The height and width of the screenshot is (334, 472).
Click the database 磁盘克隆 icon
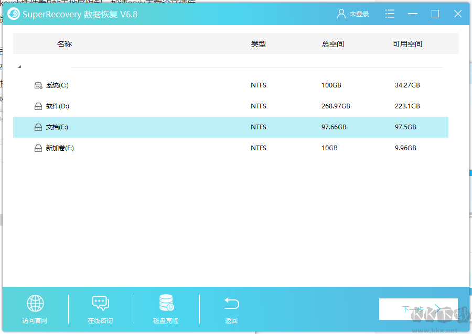click(x=166, y=303)
